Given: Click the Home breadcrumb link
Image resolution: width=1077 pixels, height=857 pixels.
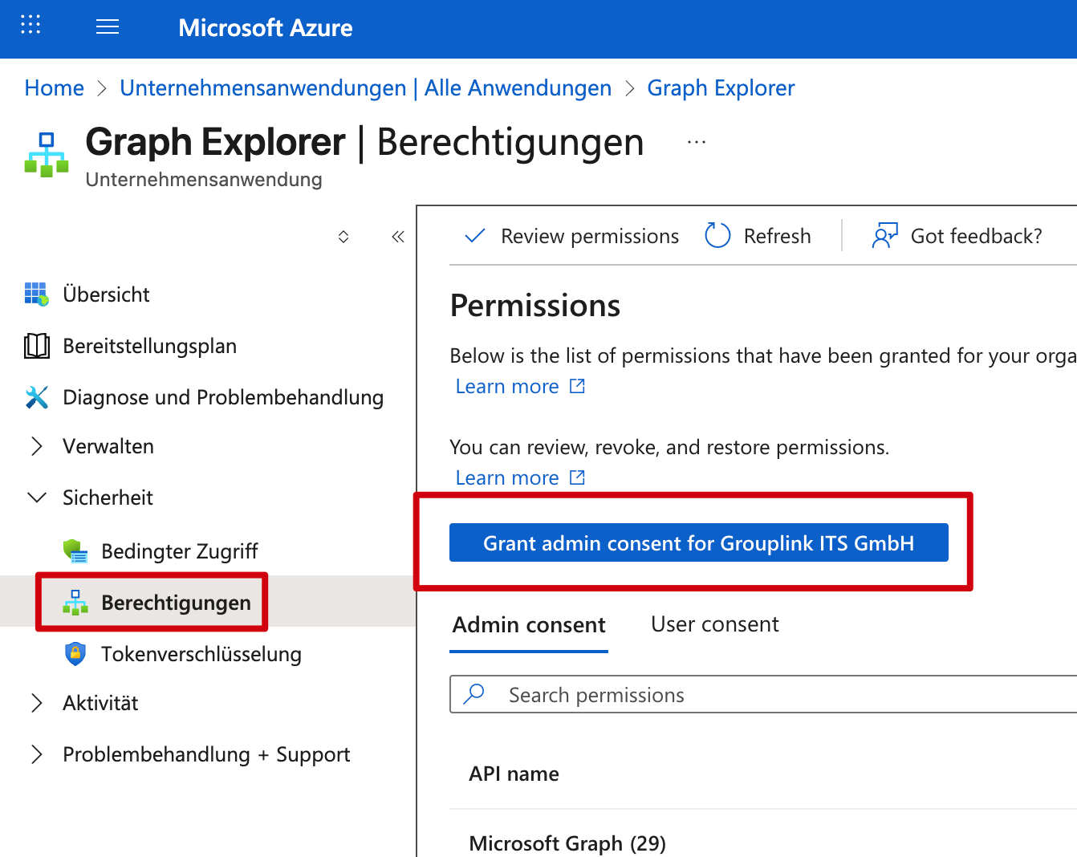Looking at the screenshot, I should (x=55, y=88).
